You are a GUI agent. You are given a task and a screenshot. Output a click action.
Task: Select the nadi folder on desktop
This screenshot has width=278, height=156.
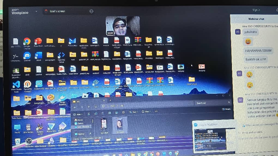pyautogui.click(x=73, y=56)
